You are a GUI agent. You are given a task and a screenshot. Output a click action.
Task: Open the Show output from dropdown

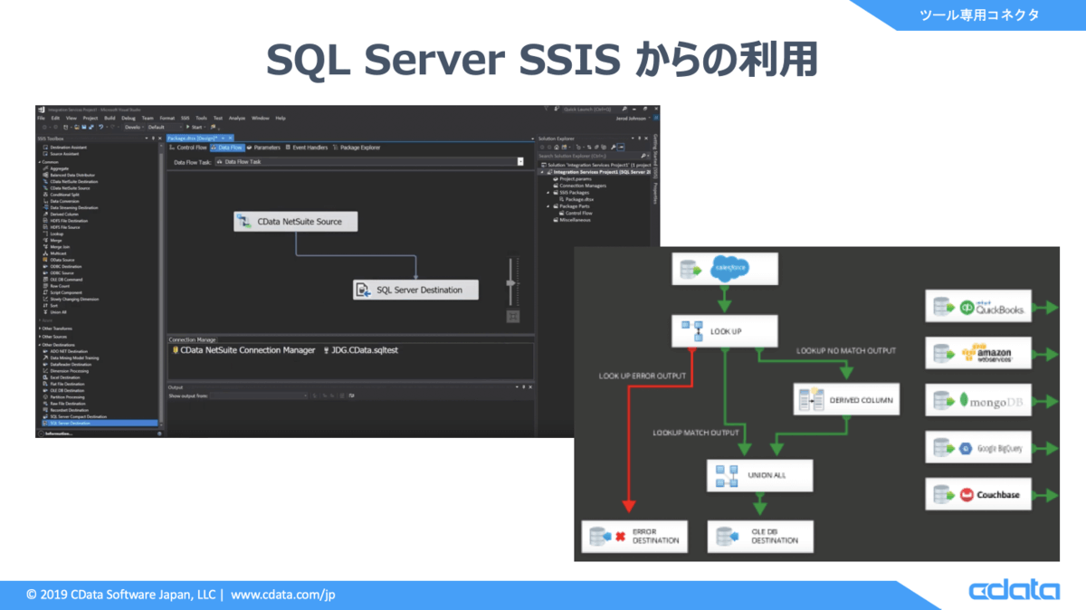(259, 396)
